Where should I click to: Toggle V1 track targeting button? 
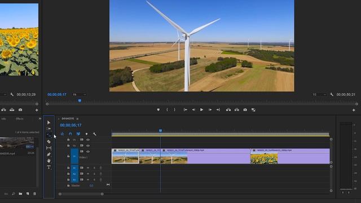74,156
